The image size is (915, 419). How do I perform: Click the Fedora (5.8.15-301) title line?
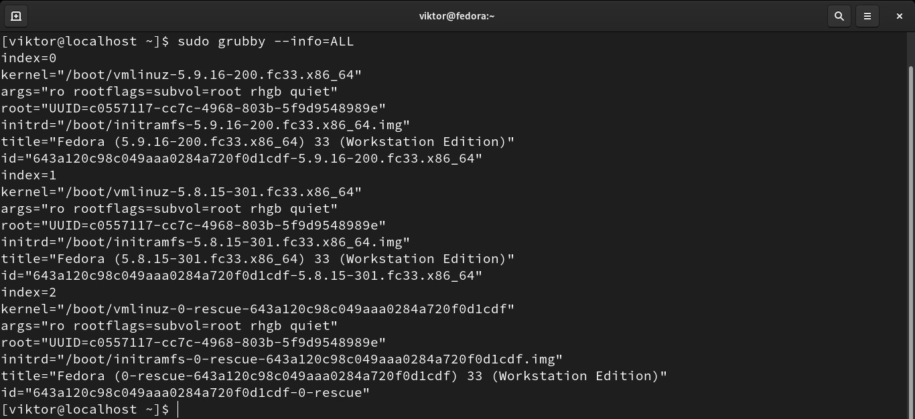257,259
